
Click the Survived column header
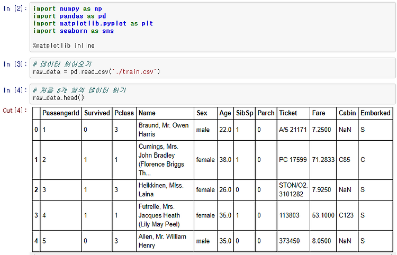pyautogui.click(x=97, y=113)
